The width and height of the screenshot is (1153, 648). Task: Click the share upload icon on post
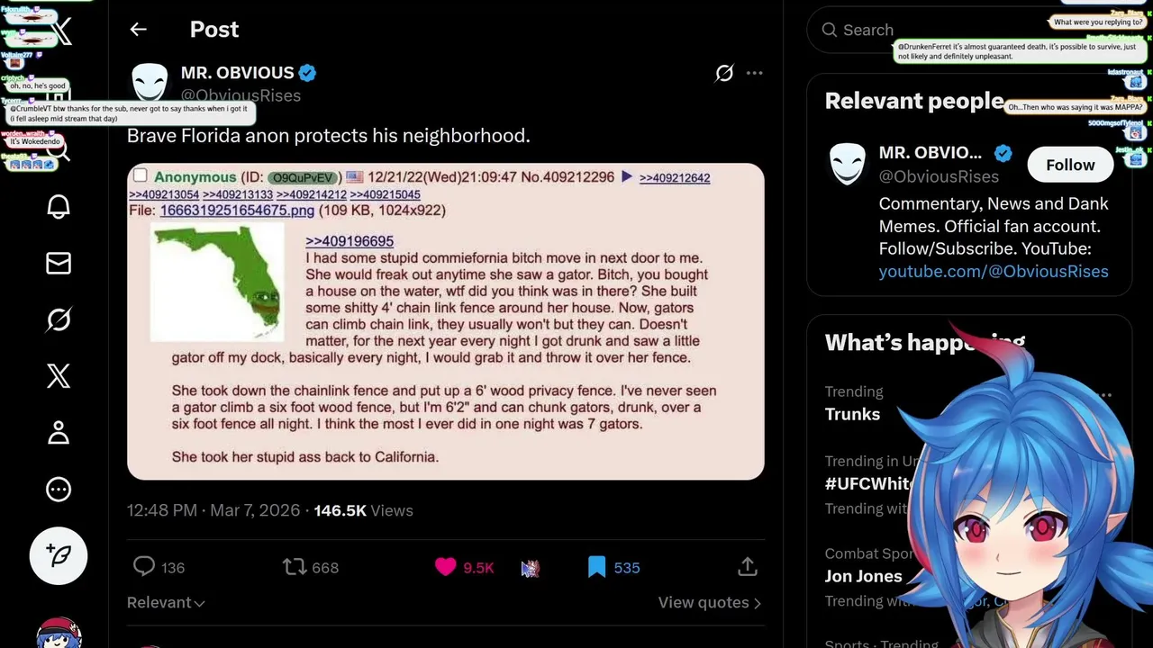tap(747, 567)
